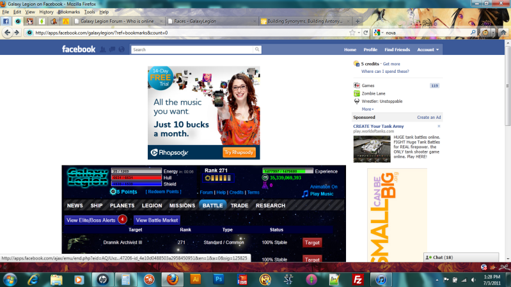Open Where can I spend these link
Image resolution: width=511 pixels, height=287 pixels.
tap(385, 72)
